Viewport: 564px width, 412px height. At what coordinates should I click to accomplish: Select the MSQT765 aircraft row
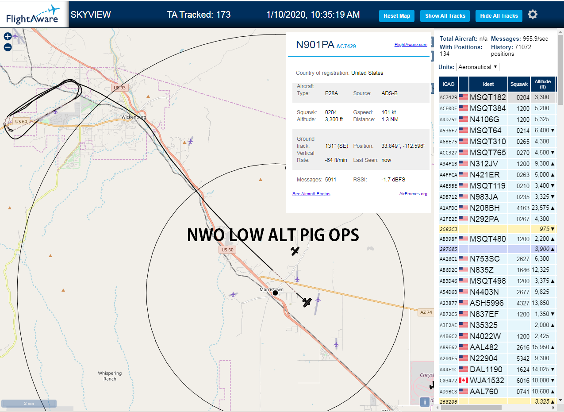497,152
